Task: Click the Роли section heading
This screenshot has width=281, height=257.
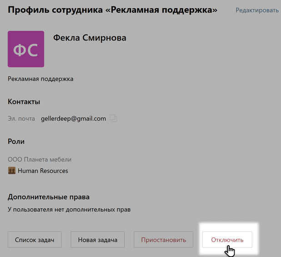Action: click(16, 141)
